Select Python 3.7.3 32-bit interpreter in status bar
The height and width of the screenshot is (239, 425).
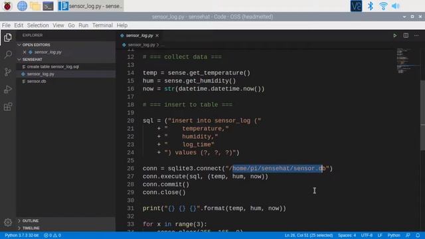(x=22, y=235)
